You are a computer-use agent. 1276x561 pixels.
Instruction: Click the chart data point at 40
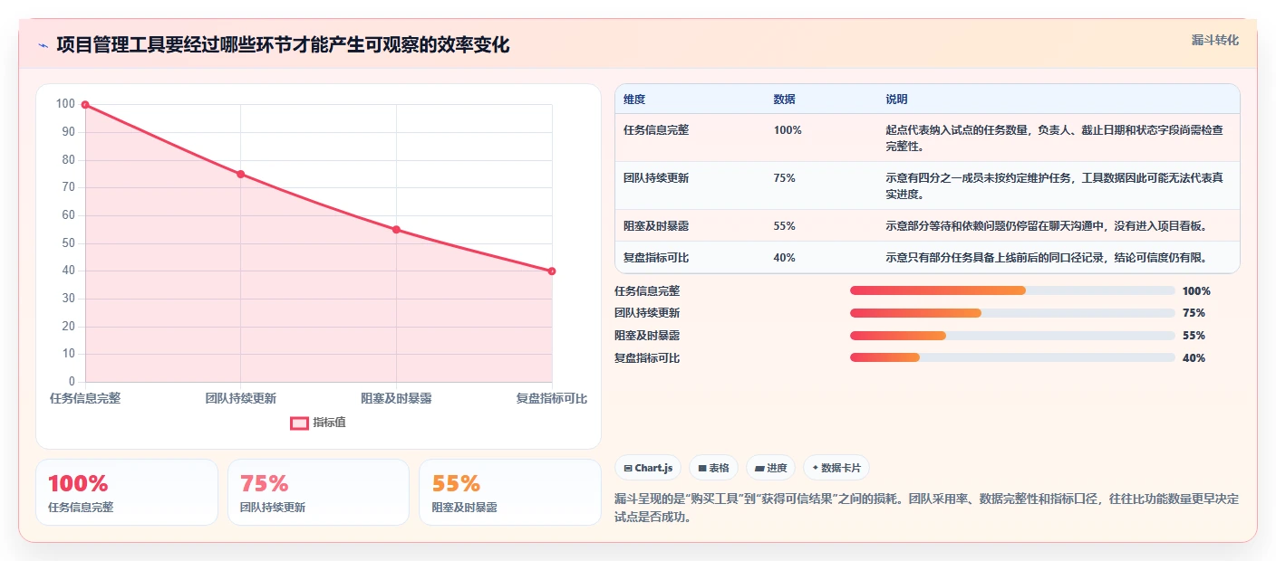(x=551, y=271)
